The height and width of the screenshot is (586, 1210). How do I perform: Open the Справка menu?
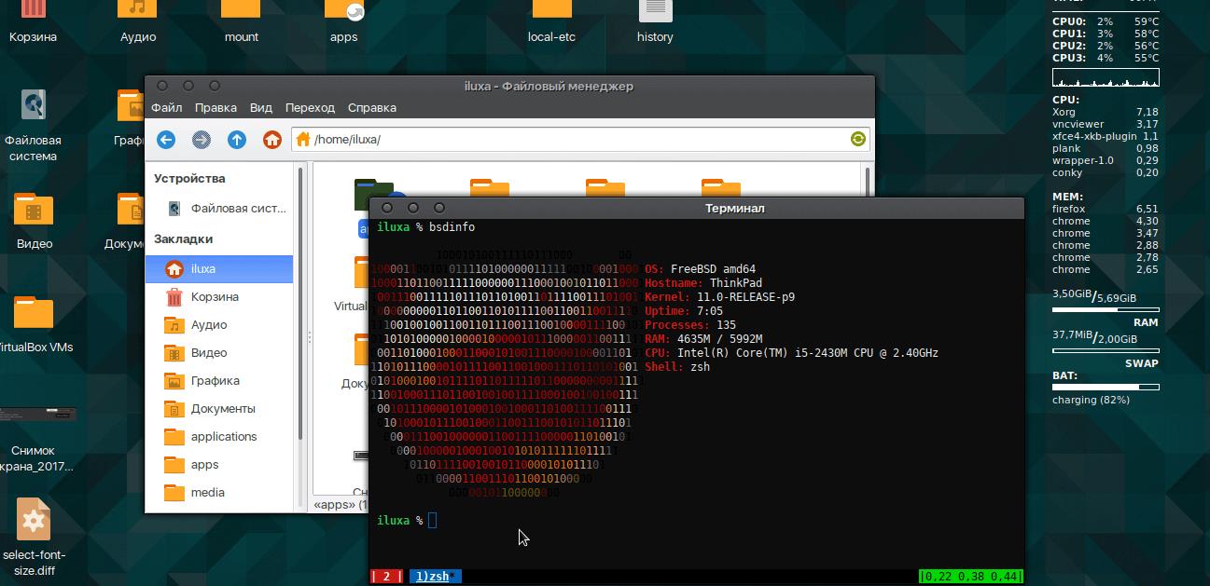click(371, 107)
